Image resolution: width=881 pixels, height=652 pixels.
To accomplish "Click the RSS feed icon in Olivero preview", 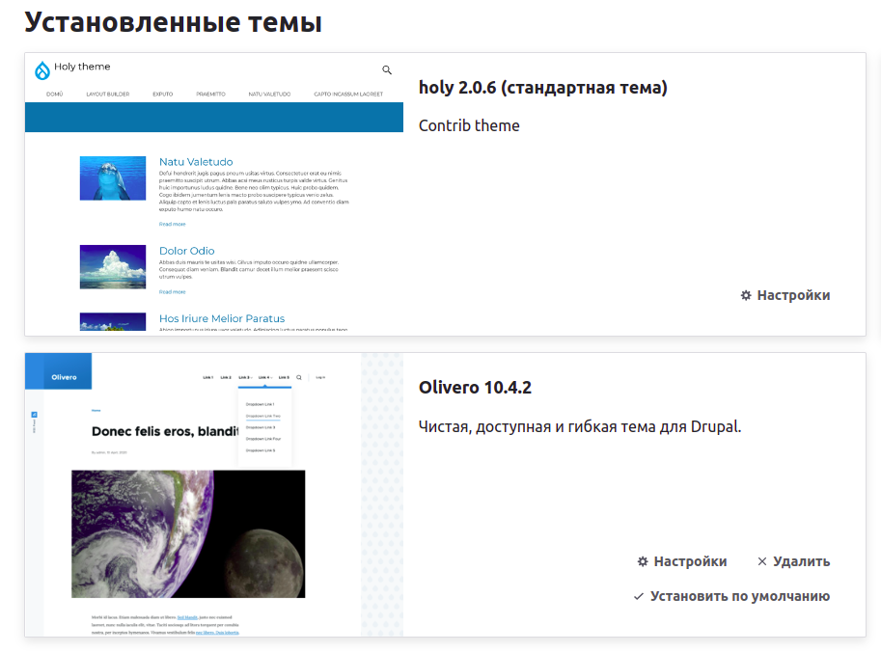I will click(x=35, y=414).
